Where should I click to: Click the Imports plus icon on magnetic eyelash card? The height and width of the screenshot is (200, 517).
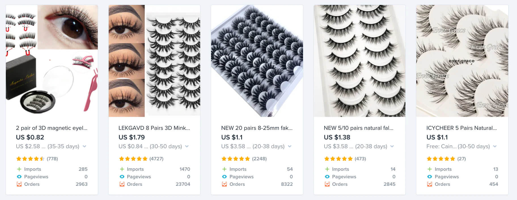click(x=19, y=169)
